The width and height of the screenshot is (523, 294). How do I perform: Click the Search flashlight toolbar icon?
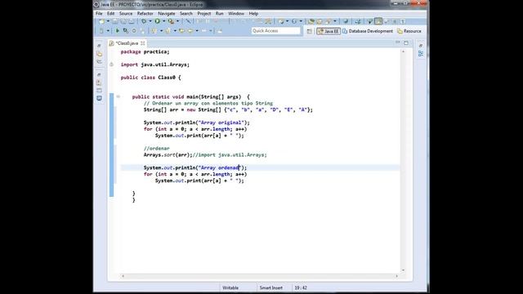point(329,21)
